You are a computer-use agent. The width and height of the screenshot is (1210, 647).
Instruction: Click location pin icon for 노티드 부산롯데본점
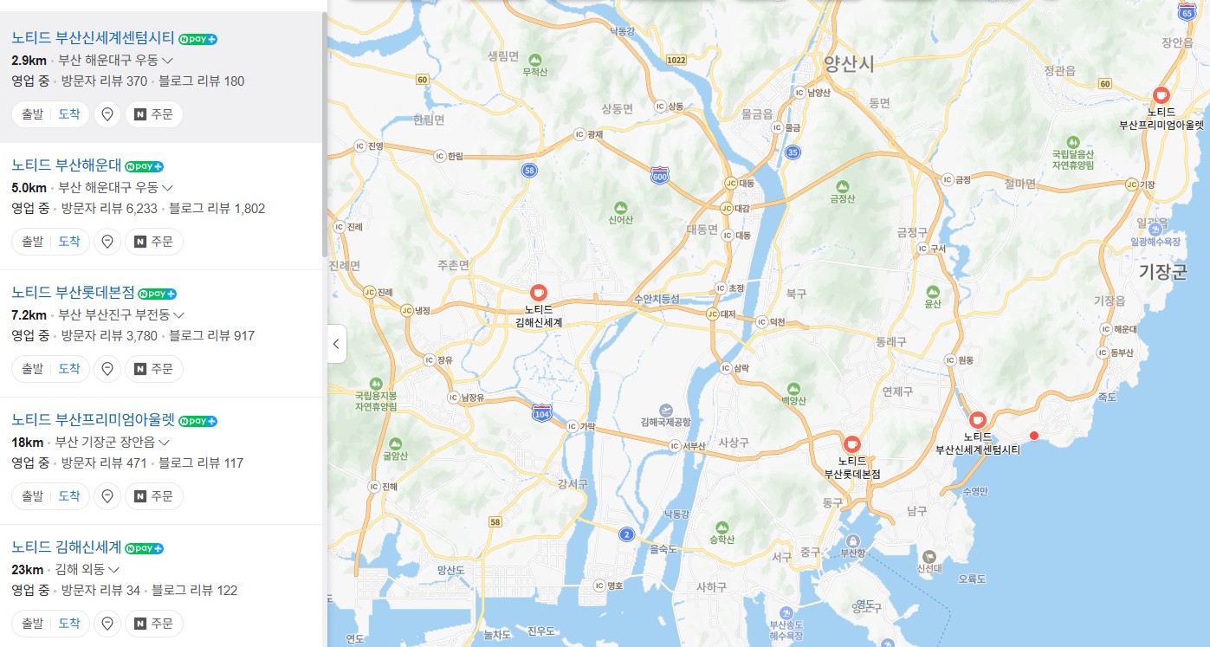[107, 369]
